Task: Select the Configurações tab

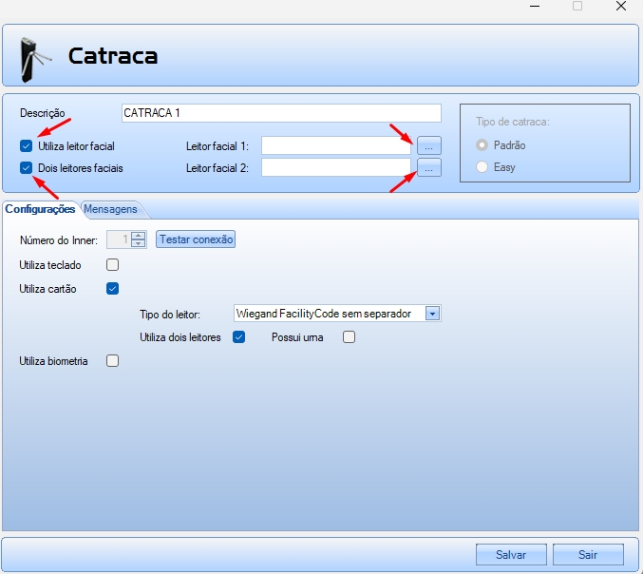Action: (x=40, y=208)
